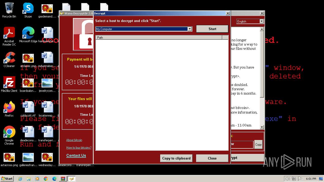Open Windows Explorer folder in taskbar
This screenshot has width=324, height=182.
coord(29,179)
